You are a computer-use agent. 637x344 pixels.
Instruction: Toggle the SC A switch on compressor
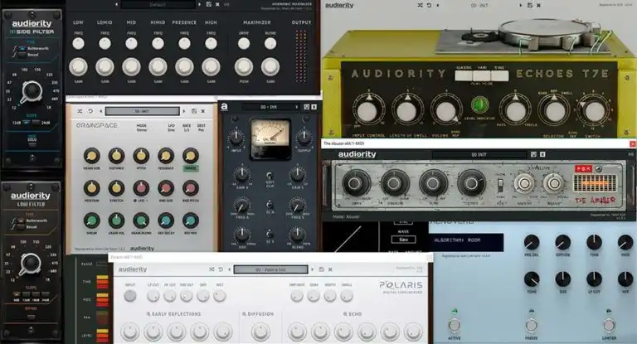coord(269,204)
